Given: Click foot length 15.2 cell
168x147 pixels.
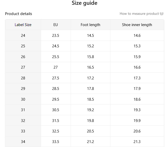Looking at the screenshot, I should click(x=91, y=46).
